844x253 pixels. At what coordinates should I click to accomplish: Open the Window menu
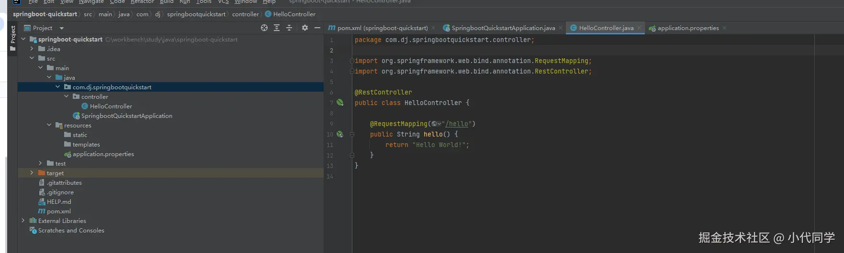pyautogui.click(x=246, y=2)
